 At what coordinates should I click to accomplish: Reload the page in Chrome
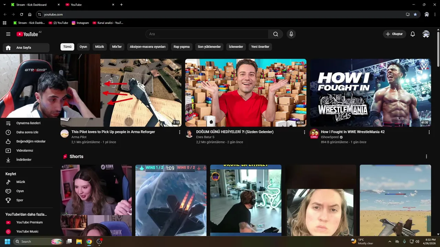click(x=21, y=14)
